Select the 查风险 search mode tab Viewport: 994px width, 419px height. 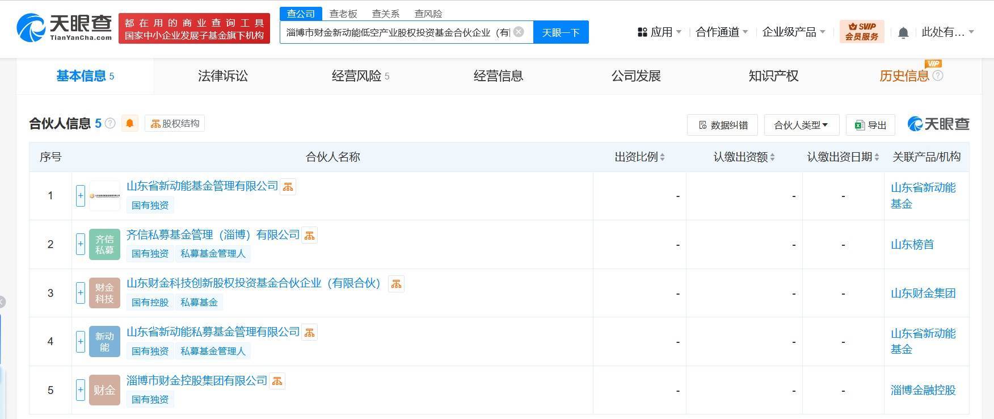click(x=428, y=14)
